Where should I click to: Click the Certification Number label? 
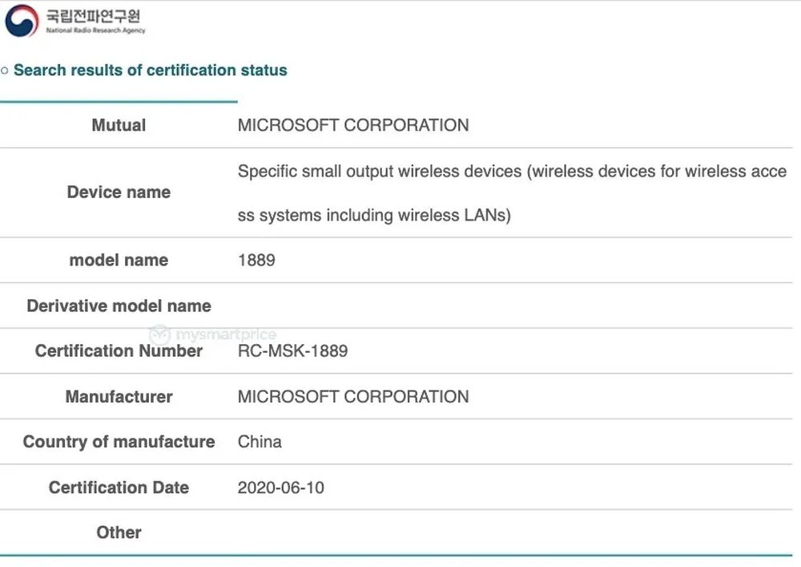coord(119,350)
